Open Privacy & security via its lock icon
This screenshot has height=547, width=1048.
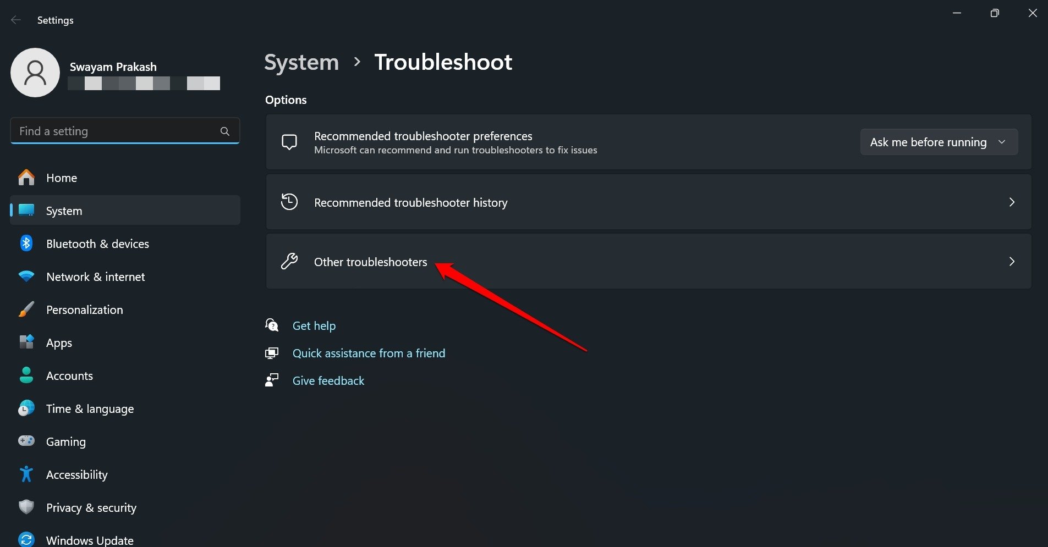coord(26,507)
